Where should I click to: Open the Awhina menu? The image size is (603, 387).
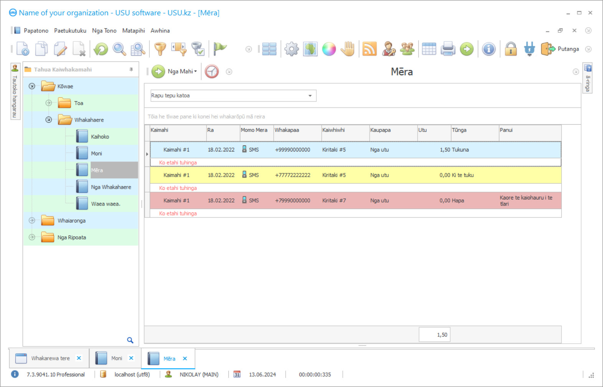pyautogui.click(x=160, y=31)
